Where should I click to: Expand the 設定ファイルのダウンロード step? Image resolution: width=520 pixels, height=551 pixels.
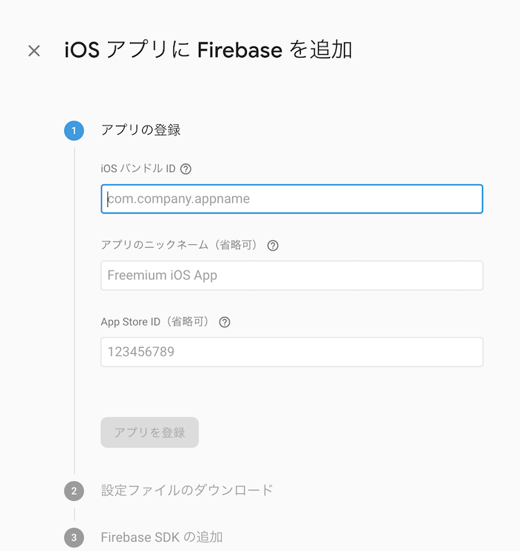tap(187, 490)
